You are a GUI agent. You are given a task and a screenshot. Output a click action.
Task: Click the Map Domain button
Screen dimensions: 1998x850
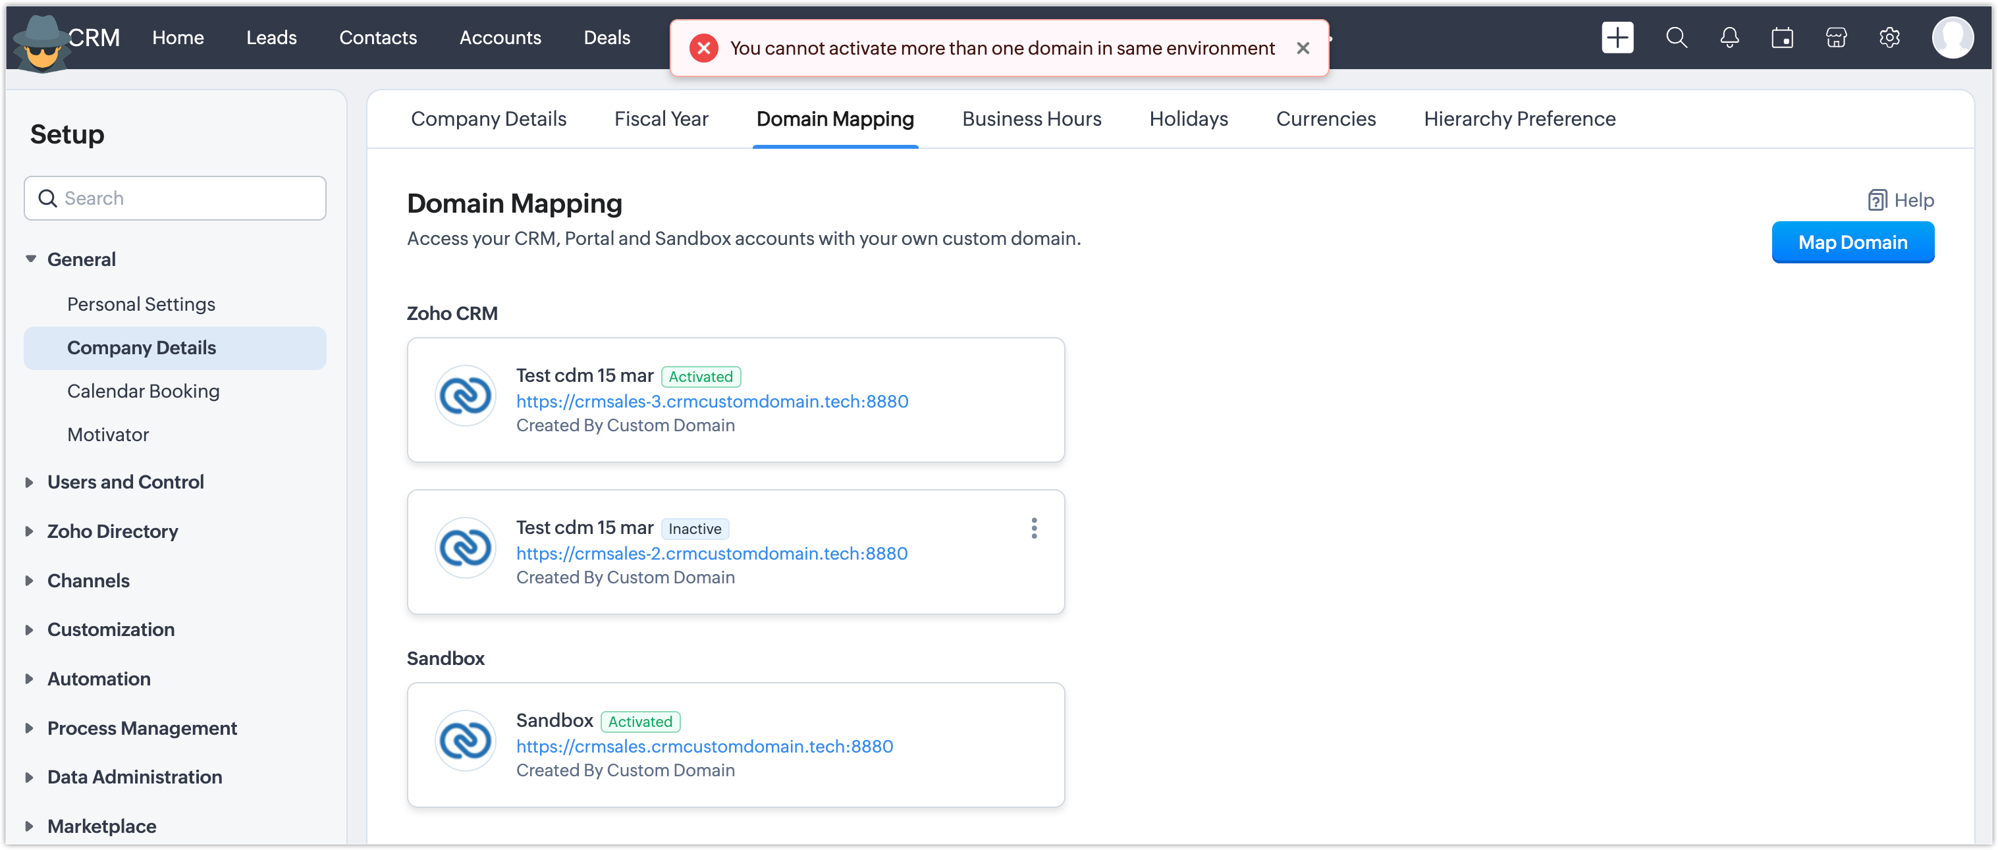click(1852, 242)
